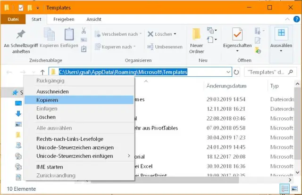Refresh the Templates folder view
The width and height of the screenshot is (302, 195).
(x=236, y=72)
